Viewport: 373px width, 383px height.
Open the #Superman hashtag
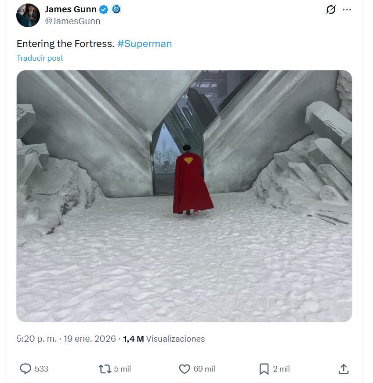(x=145, y=44)
